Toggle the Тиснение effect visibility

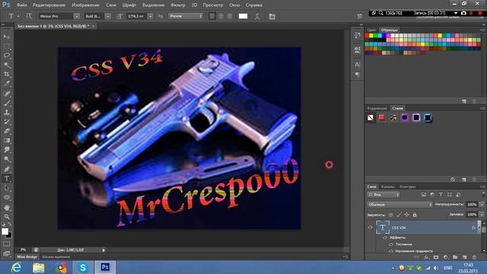click(390, 244)
